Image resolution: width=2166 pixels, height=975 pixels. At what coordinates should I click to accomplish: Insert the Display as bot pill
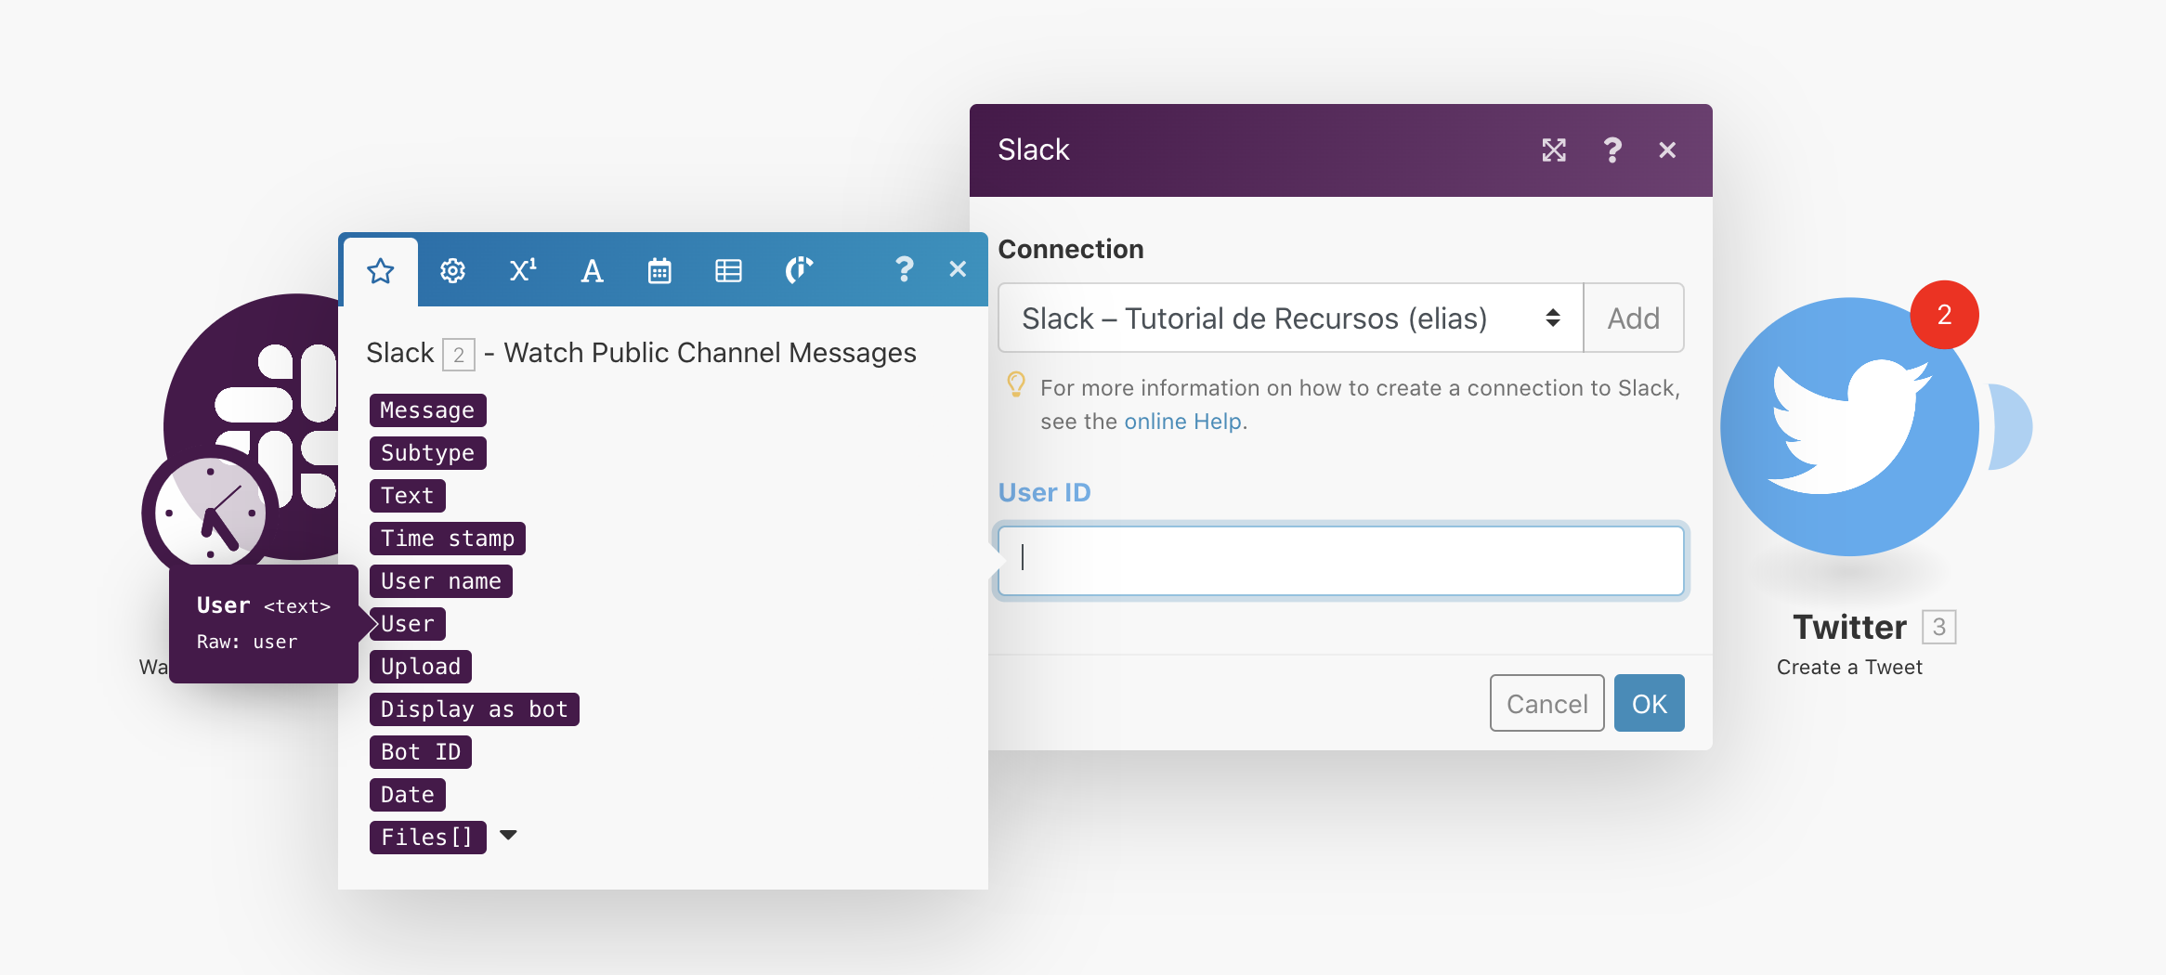point(474,709)
